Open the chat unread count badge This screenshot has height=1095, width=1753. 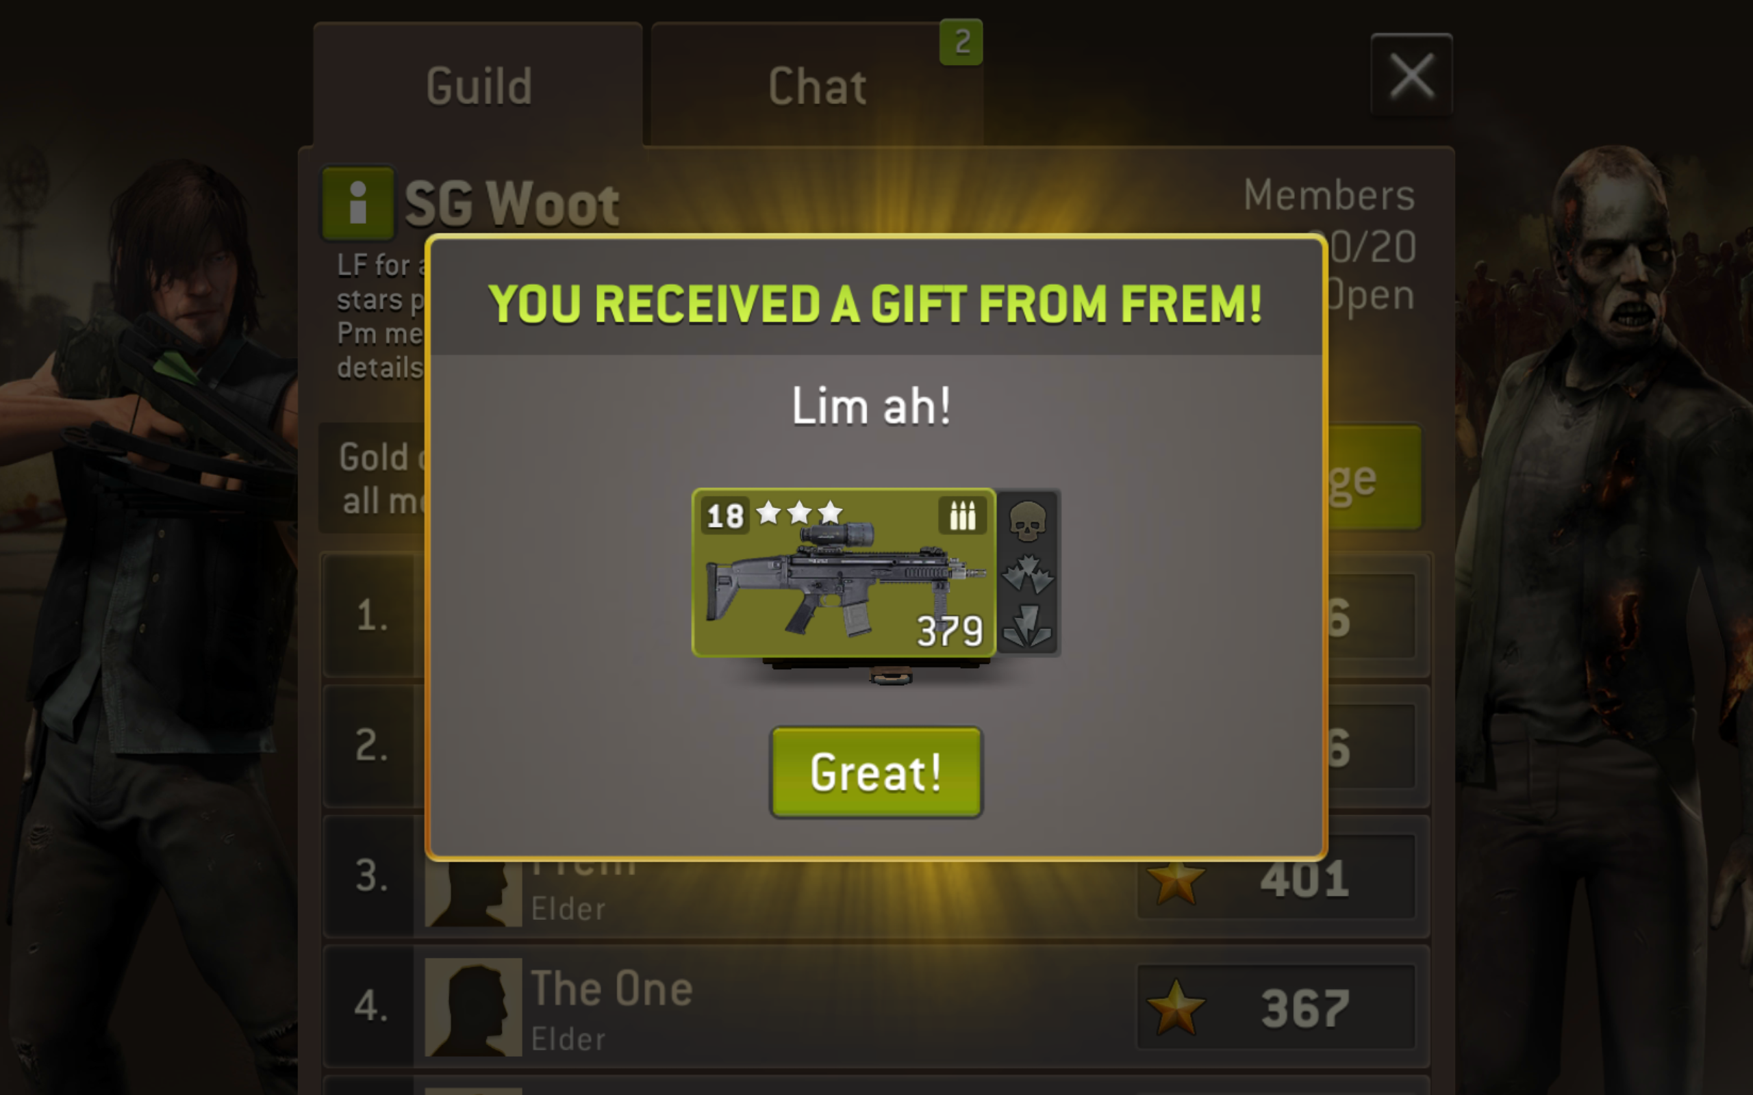pyautogui.click(x=961, y=42)
